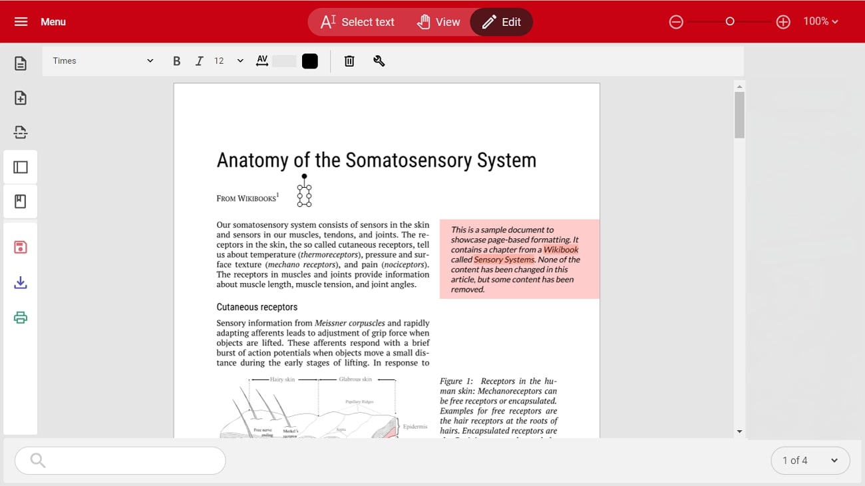Click the top rotation handle of selected object

tap(304, 176)
